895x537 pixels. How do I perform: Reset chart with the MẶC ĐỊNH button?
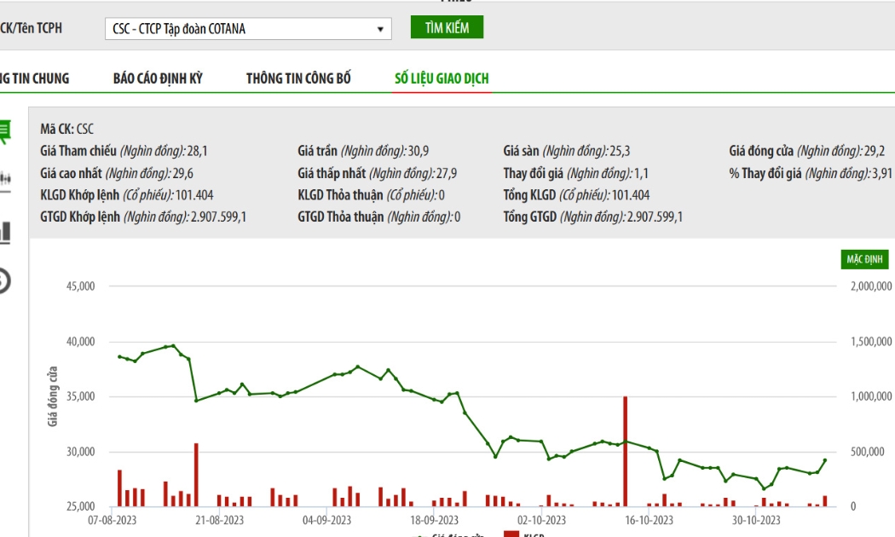(864, 260)
